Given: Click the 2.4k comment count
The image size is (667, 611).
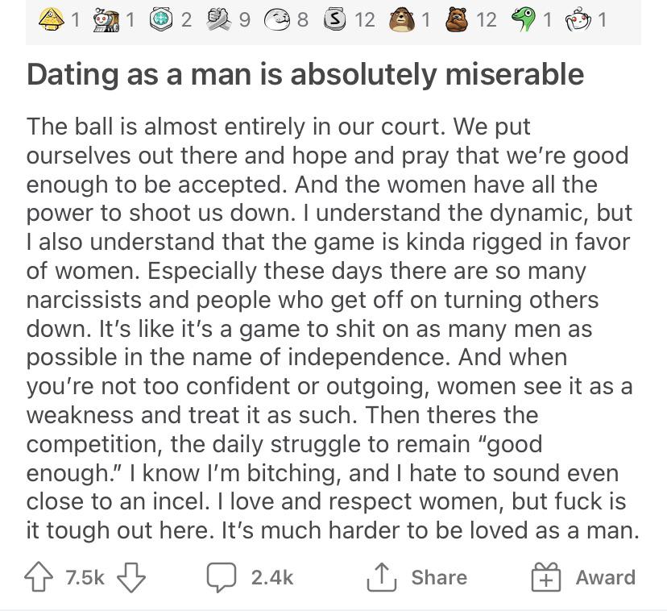Looking at the screenshot, I should click(271, 577).
